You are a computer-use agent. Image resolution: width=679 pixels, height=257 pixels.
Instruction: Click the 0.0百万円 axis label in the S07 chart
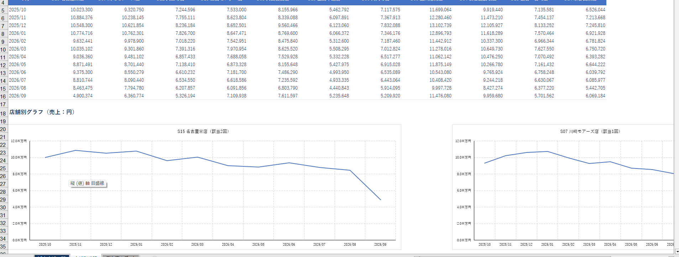(x=464, y=240)
